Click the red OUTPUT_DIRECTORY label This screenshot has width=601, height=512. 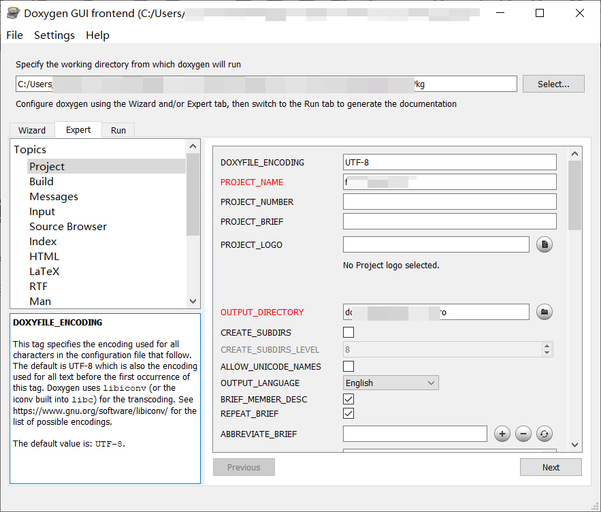click(x=262, y=313)
